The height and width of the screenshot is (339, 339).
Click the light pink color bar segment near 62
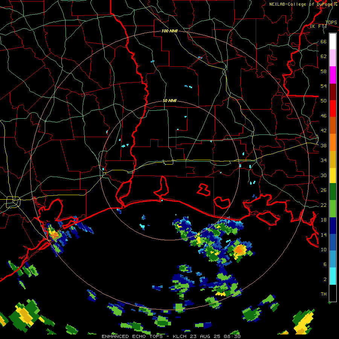333,58
